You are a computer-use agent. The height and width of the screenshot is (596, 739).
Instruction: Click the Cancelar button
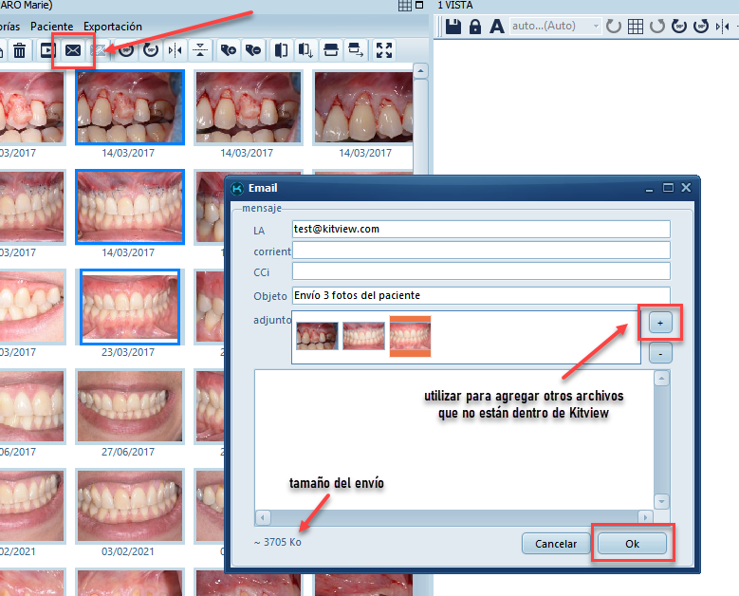click(x=556, y=544)
